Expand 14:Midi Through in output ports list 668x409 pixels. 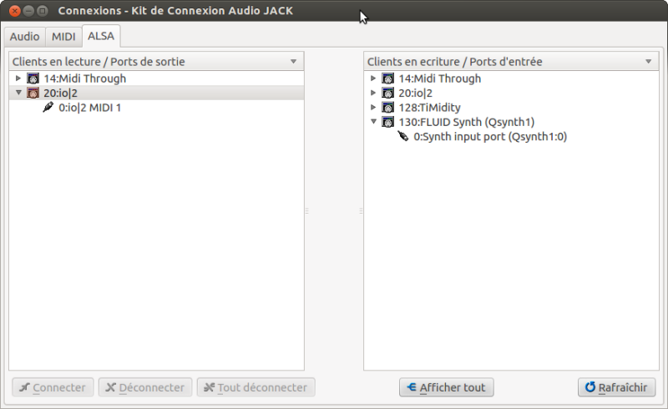coord(18,78)
